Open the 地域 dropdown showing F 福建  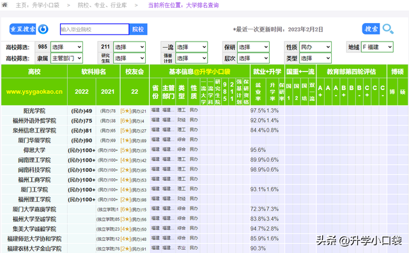(x=377, y=47)
